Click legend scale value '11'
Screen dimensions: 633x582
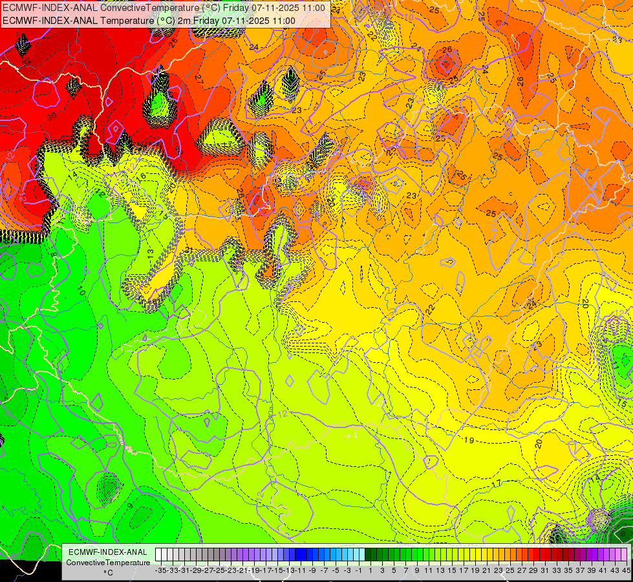428,570
